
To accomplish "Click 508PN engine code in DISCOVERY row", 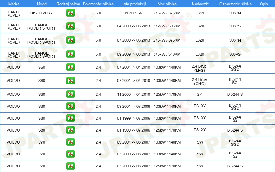I will click(235, 13).
